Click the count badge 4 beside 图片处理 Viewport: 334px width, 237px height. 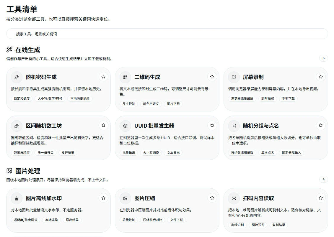[324, 179]
